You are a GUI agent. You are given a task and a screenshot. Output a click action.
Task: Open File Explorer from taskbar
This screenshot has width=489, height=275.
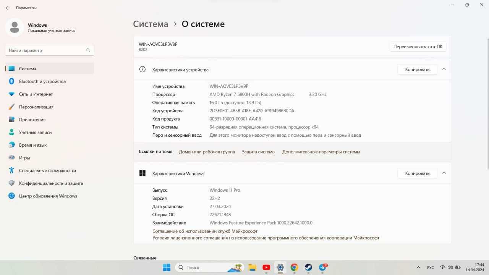coord(252,267)
